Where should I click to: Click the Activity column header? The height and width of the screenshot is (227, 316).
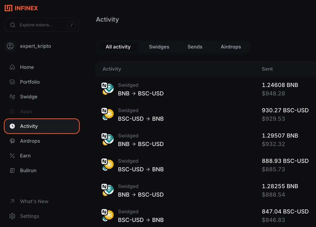(x=112, y=69)
